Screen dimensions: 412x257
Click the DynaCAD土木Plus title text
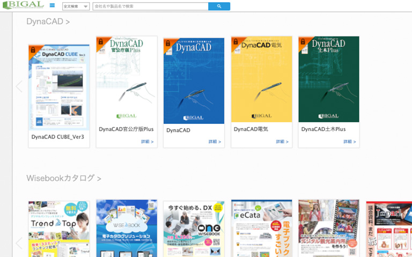click(323, 129)
